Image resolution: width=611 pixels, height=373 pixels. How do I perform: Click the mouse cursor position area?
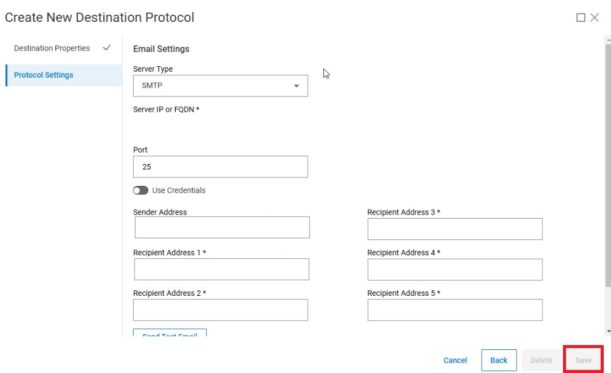(x=325, y=73)
